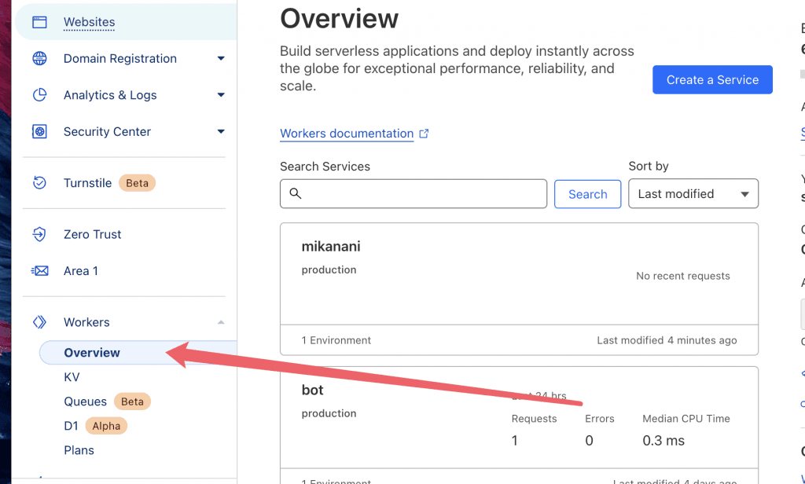Viewport: 805px width, 484px height.
Task: Click '1 Environment' under mikanani
Action: (x=336, y=340)
